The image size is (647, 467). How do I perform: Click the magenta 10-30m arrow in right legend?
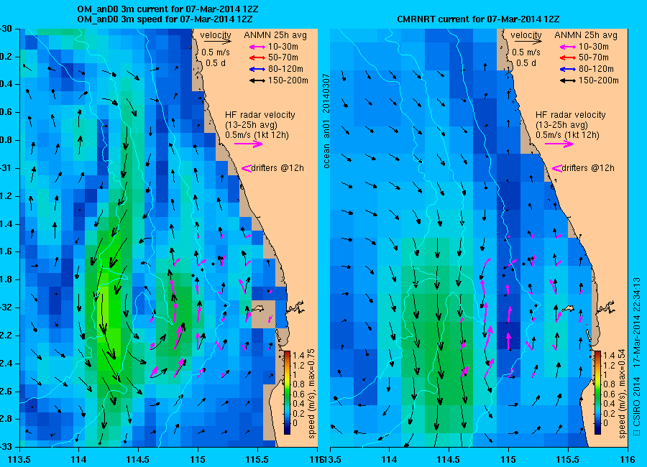click(x=568, y=47)
